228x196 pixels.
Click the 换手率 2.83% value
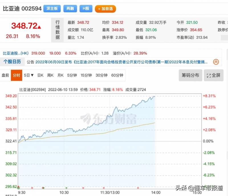coord(121,37)
